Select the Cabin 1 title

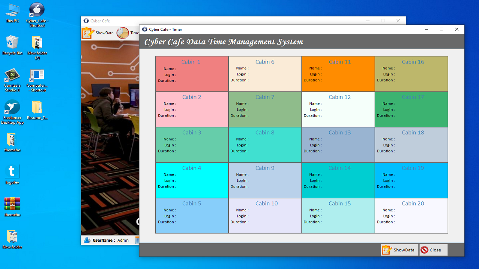pyautogui.click(x=191, y=62)
